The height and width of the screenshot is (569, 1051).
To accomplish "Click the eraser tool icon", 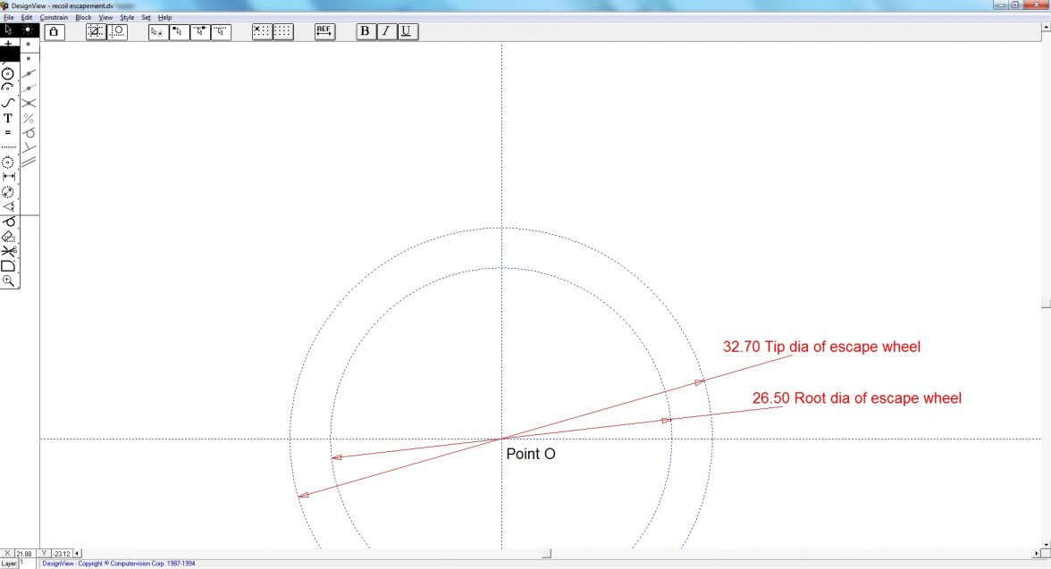I will tap(8, 237).
